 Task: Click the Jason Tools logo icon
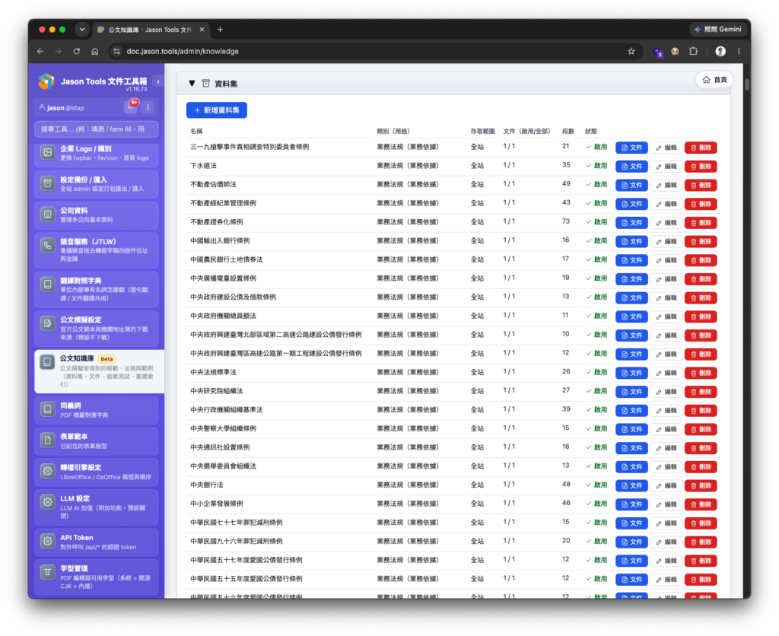46,81
